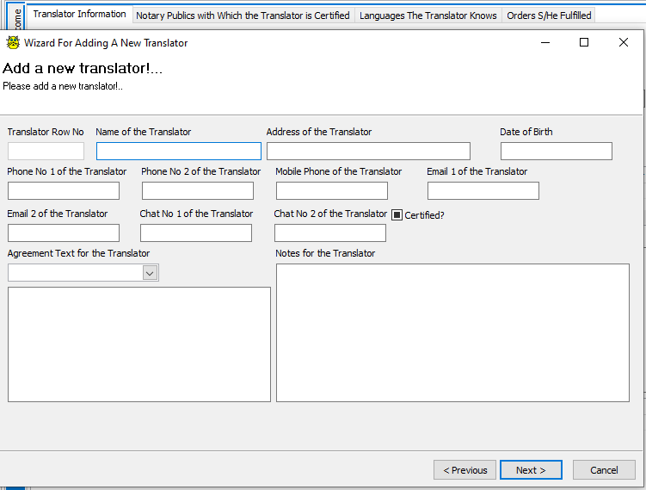Click Email 2 of the Translator field
Viewport: 646px width, 490px height.
[64, 233]
